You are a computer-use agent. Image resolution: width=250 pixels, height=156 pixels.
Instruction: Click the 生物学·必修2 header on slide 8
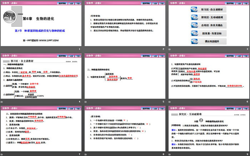click(94, 108)
